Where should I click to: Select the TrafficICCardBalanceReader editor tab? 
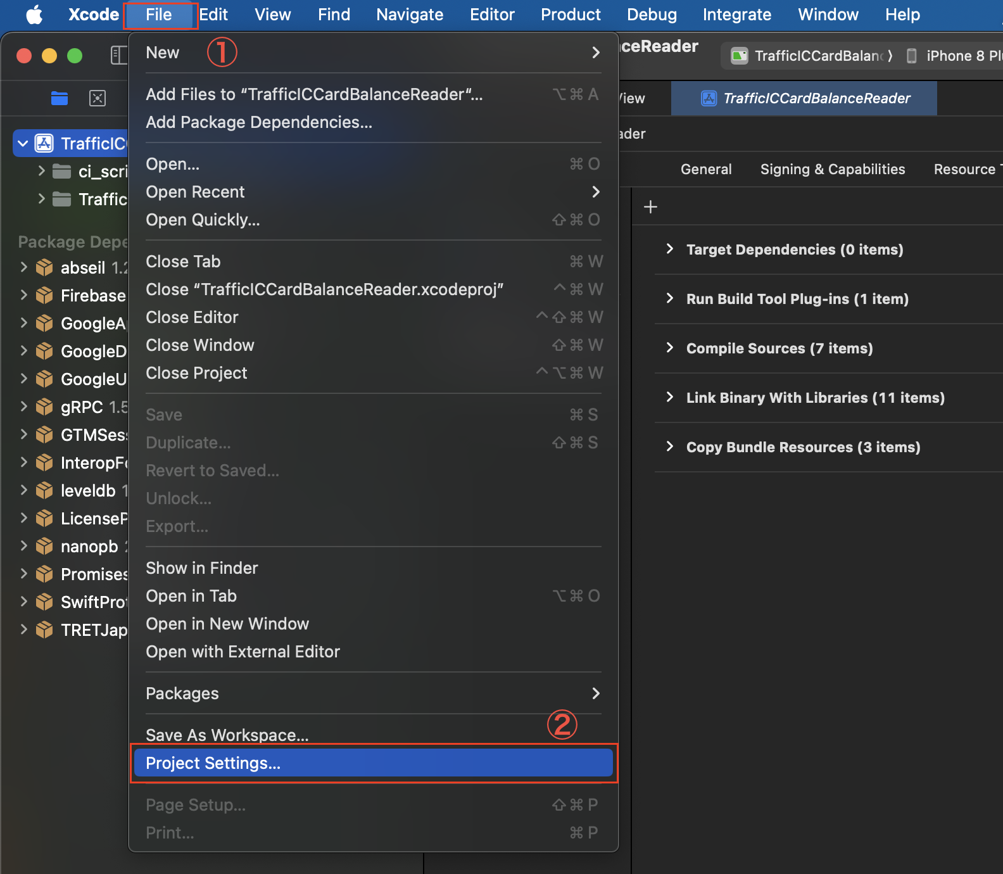804,98
